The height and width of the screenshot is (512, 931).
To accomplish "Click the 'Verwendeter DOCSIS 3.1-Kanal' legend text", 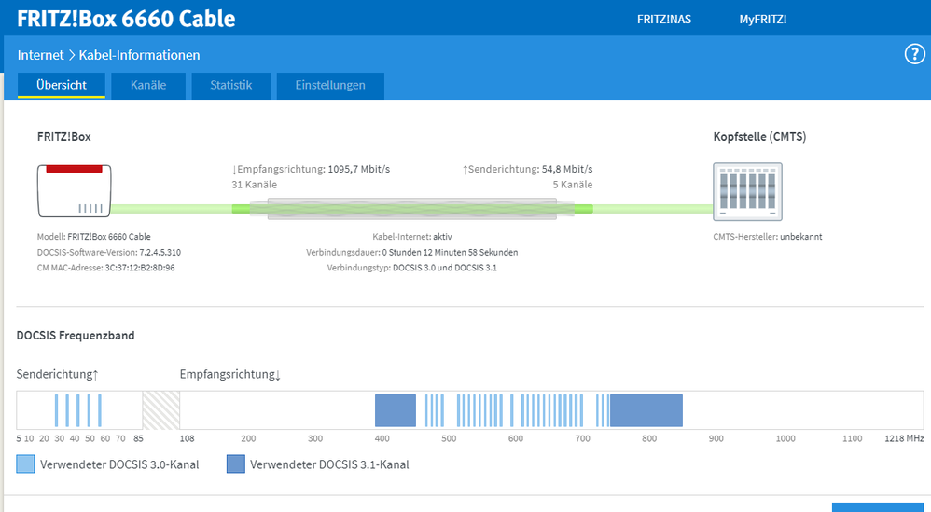I will 329,464.
